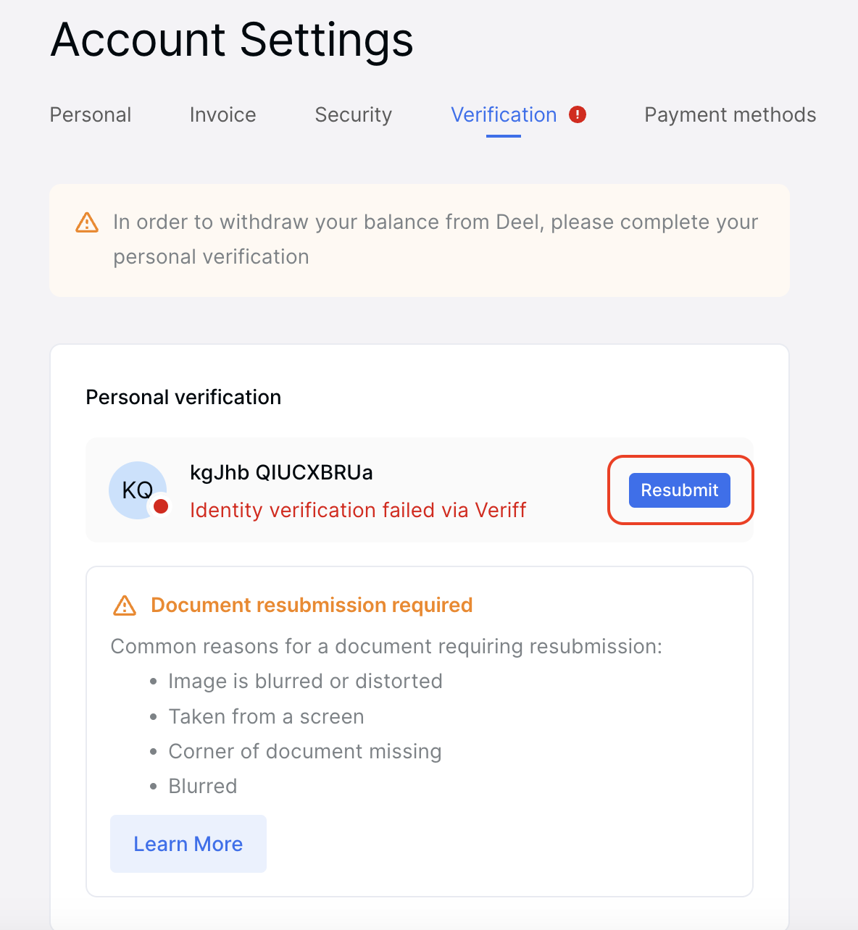
Task: Click the Account Settings heading
Action: tap(230, 41)
